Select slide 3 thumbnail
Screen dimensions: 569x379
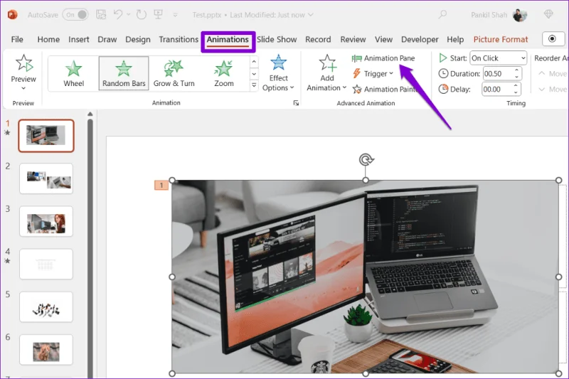[46, 221]
